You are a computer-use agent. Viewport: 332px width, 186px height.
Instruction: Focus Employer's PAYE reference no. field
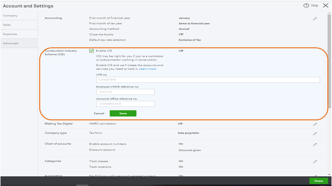(125, 92)
